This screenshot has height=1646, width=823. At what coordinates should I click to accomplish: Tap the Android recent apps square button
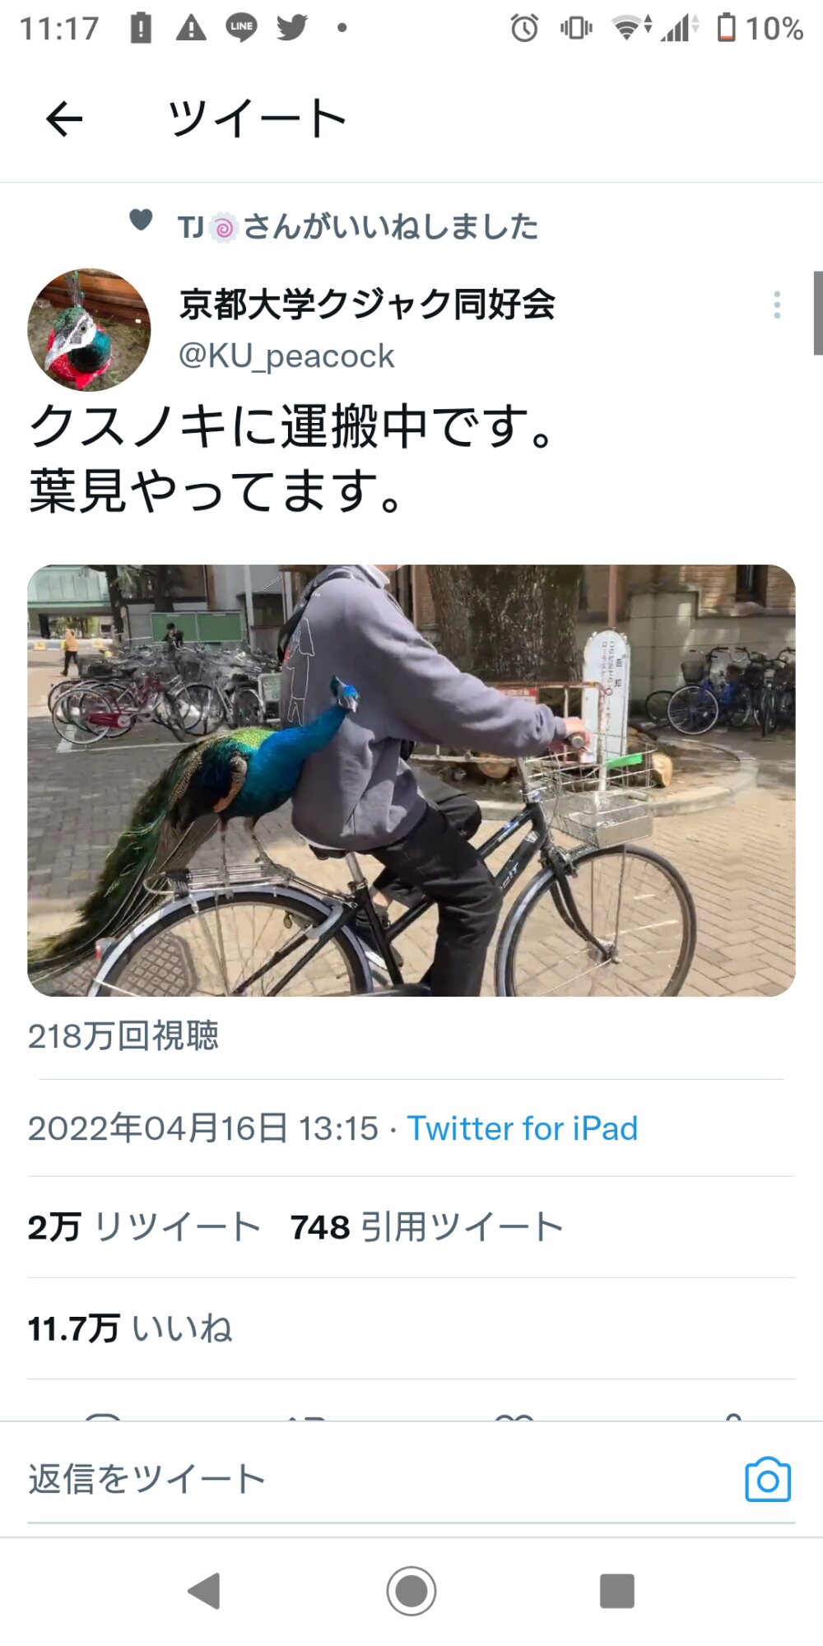point(617,1591)
